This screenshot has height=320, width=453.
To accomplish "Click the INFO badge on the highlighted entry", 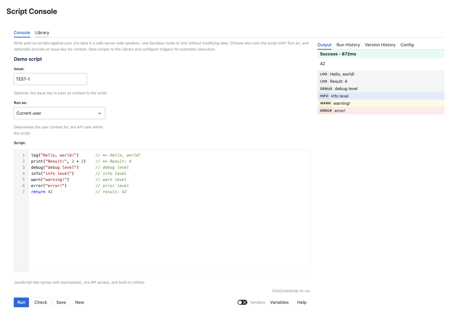I will 324,96.
